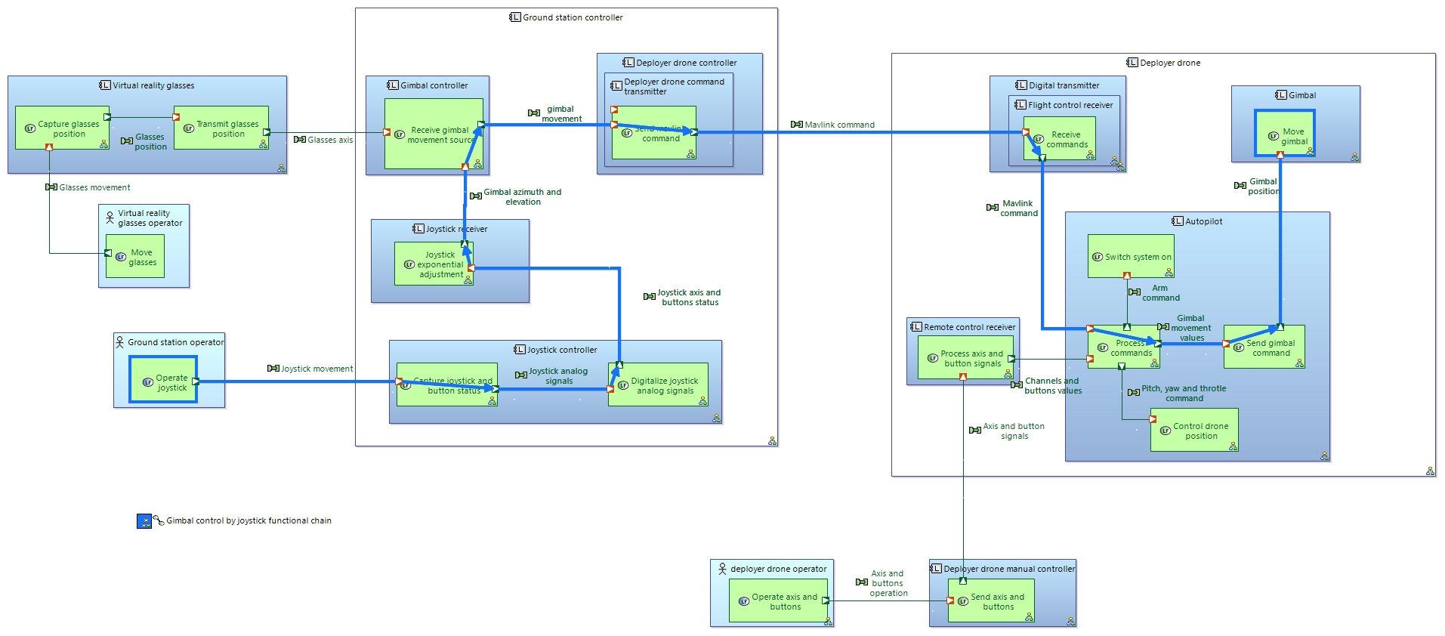Image resolution: width=1445 pixels, height=636 pixels.
Task: Click the exchange icon beside Arm command
Action: 1135,292
